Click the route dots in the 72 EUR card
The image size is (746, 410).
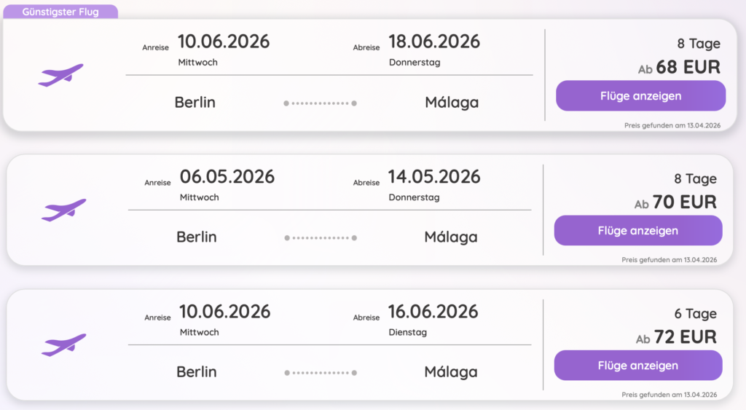pyautogui.click(x=321, y=373)
